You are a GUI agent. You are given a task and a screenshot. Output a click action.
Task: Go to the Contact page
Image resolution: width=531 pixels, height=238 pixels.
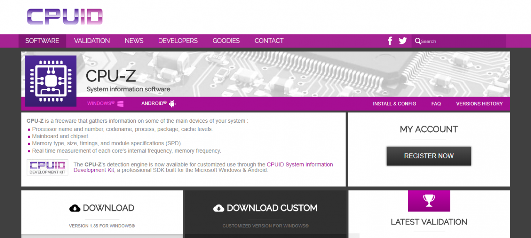[x=269, y=41]
